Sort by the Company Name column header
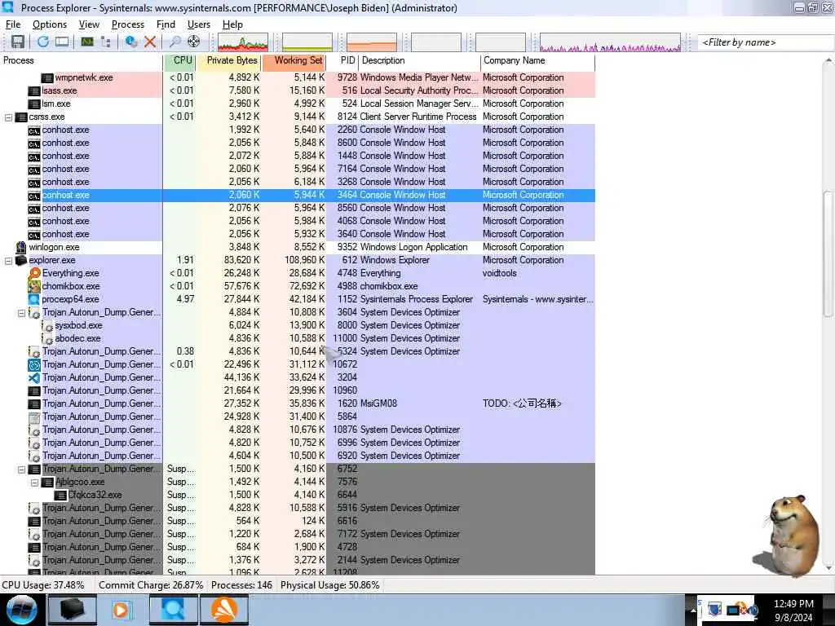The height and width of the screenshot is (626, 835). pos(538,60)
